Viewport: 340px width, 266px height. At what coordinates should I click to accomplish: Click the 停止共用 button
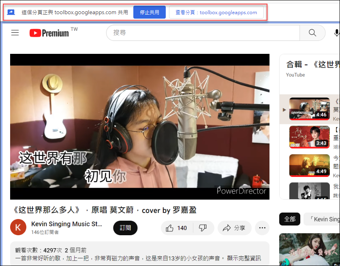pyautogui.click(x=150, y=12)
